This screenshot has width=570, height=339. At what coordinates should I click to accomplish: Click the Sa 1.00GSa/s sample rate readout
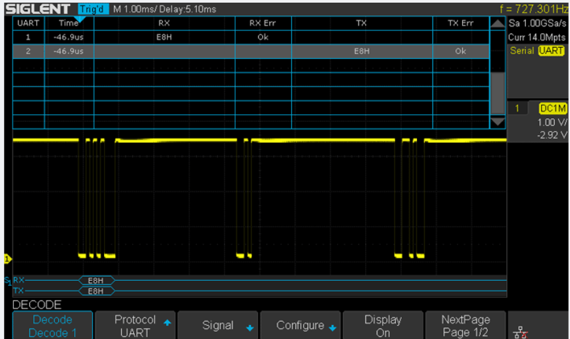tap(538, 24)
